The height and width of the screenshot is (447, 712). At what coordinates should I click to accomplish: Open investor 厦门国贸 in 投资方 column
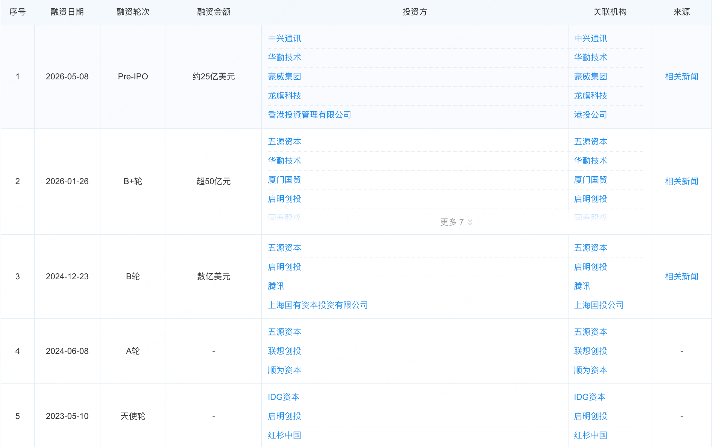(285, 180)
